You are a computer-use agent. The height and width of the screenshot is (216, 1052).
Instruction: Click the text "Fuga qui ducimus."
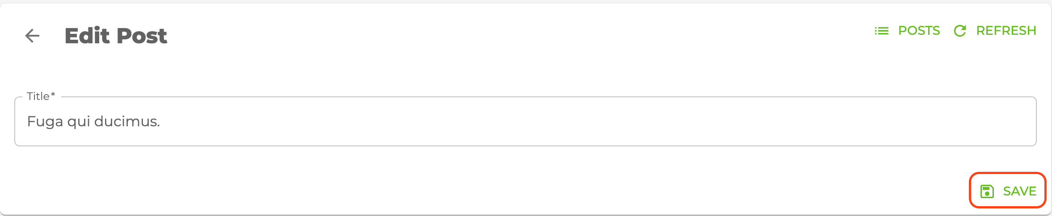point(93,121)
